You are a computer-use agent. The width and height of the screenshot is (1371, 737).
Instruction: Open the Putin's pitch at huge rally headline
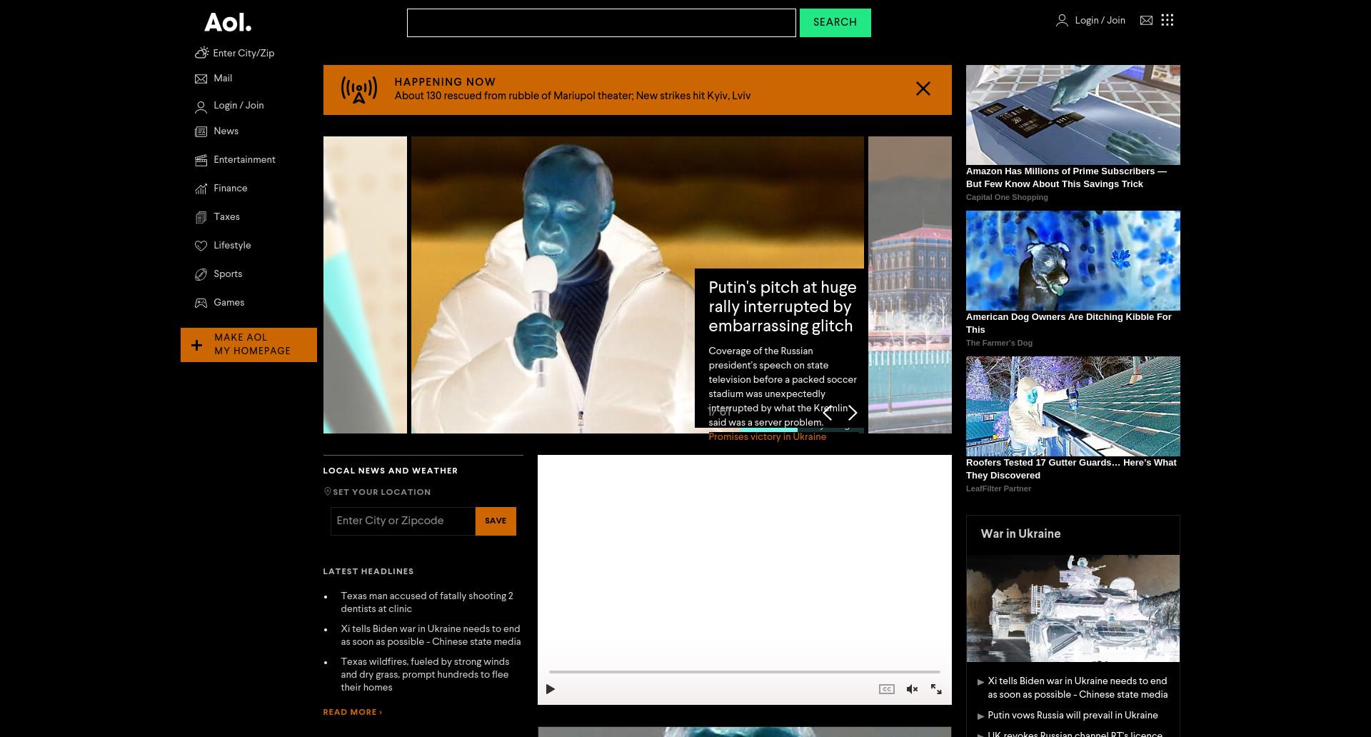pyautogui.click(x=782, y=307)
